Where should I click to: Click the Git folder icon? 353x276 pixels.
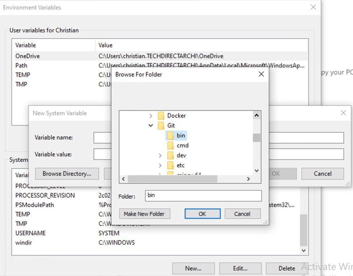point(161,126)
